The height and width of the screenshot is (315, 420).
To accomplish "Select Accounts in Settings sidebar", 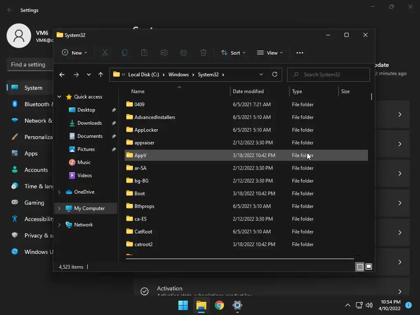I will (x=30, y=170).
